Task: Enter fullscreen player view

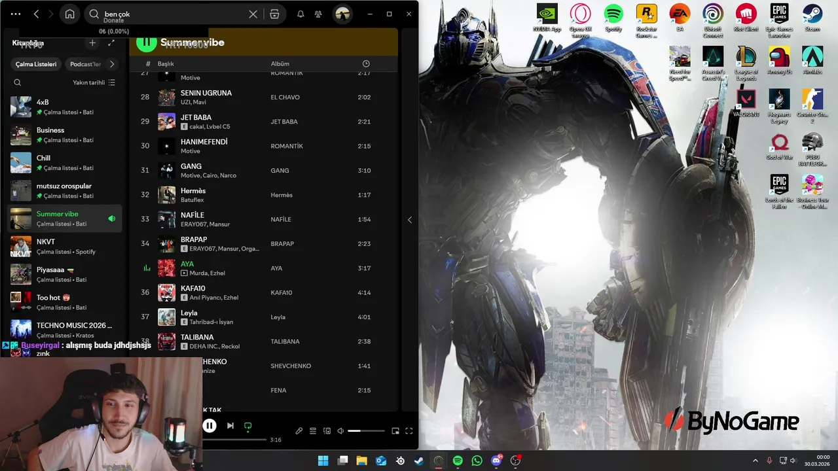Action: coord(409,431)
